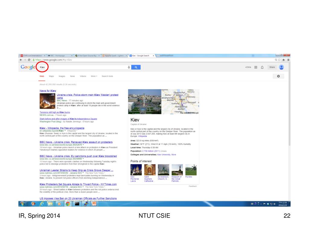This screenshot has height=231, width=309.
Task: Click the voice search microphone icon
Action: coord(129,67)
